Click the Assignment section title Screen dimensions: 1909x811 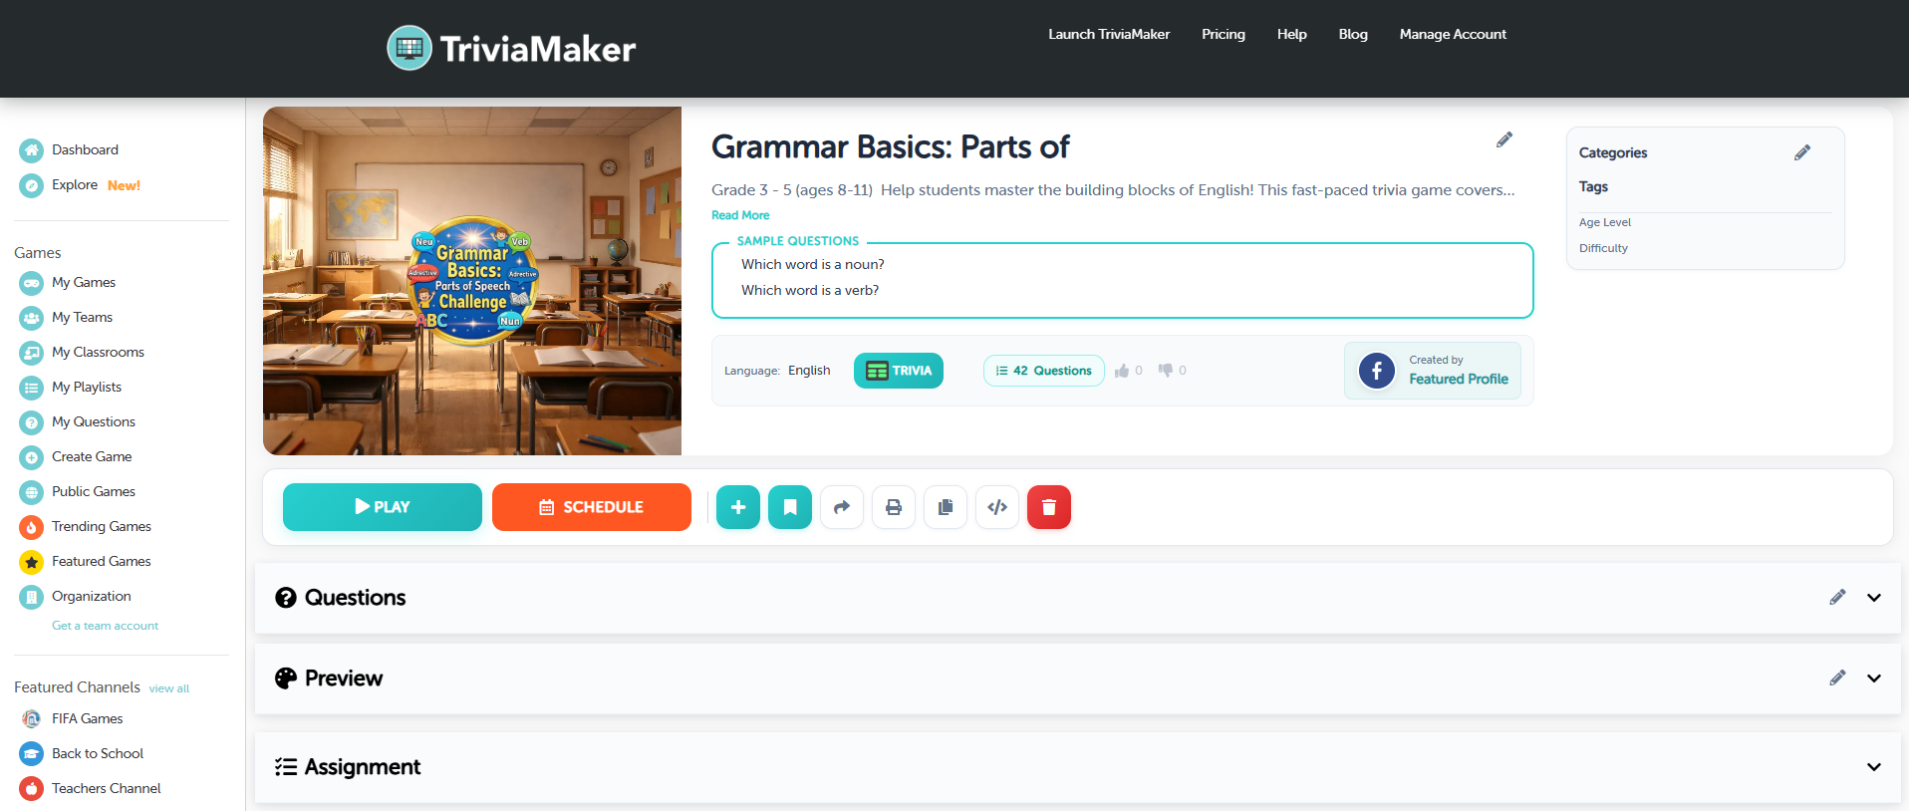[363, 767]
